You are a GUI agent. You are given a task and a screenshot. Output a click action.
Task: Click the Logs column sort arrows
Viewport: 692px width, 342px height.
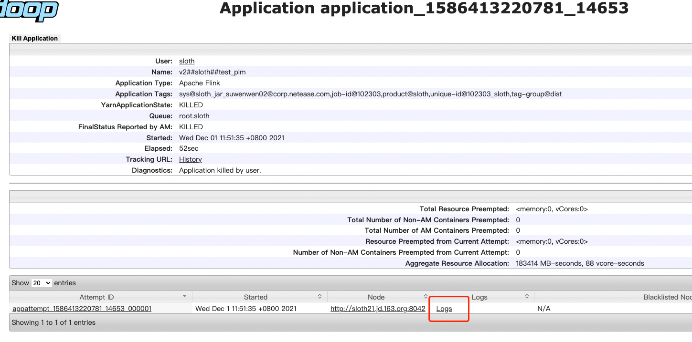(x=527, y=297)
